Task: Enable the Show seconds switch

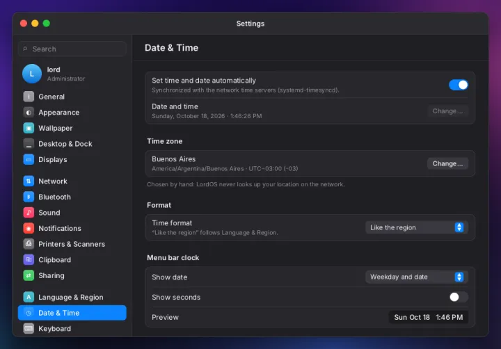Action: (x=458, y=297)
